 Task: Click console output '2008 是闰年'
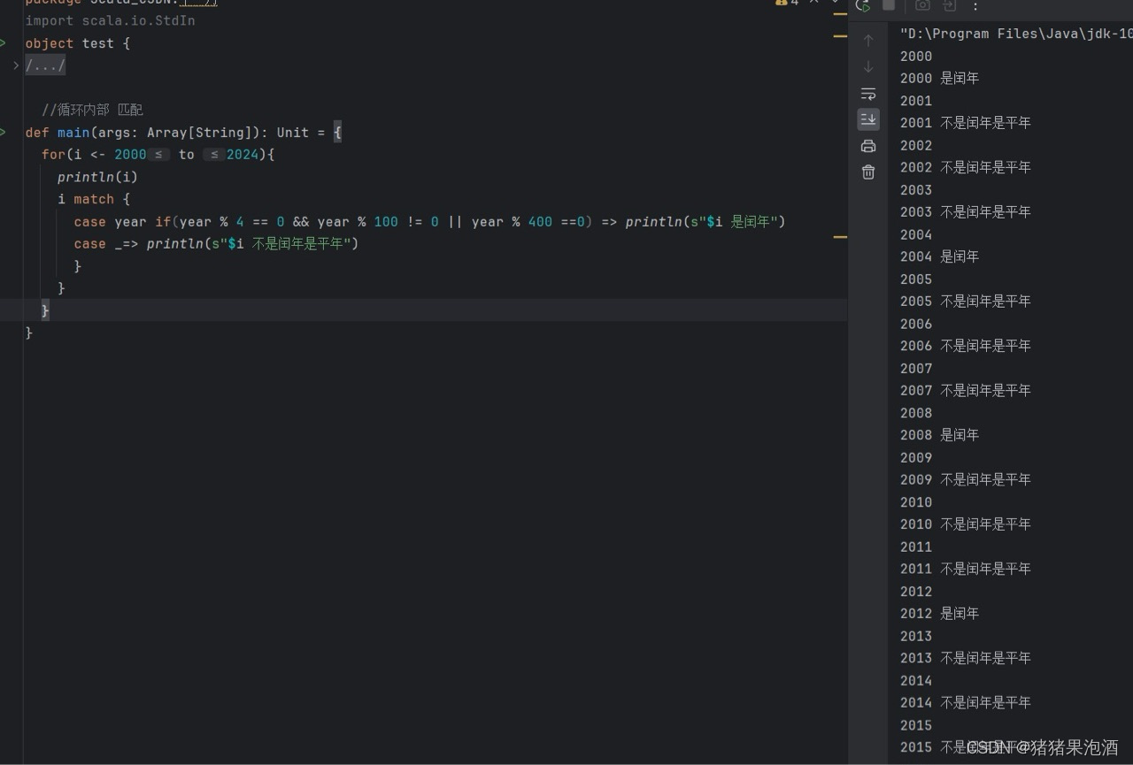tap(939, 435)
